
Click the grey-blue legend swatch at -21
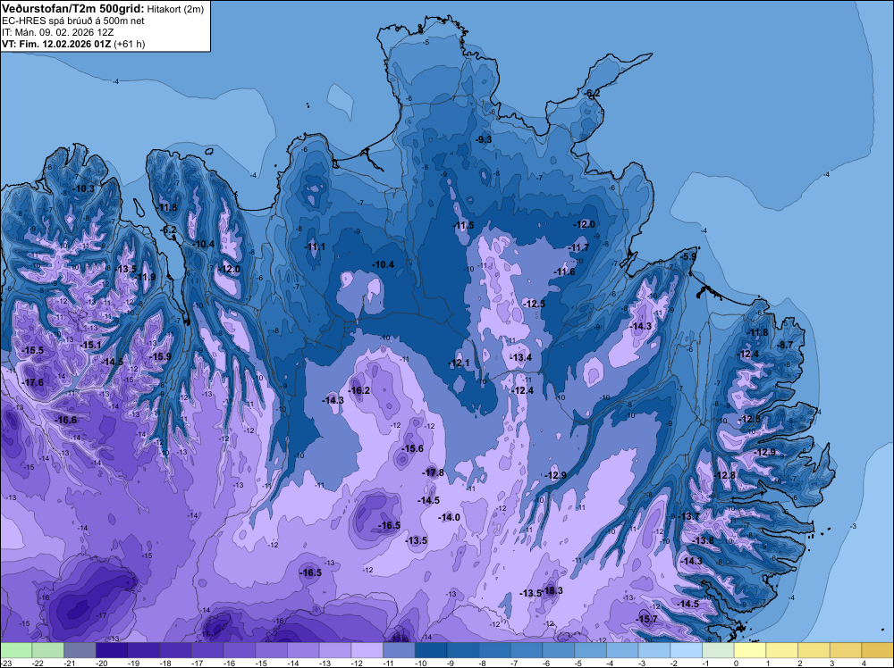click(x=80, y=650)
